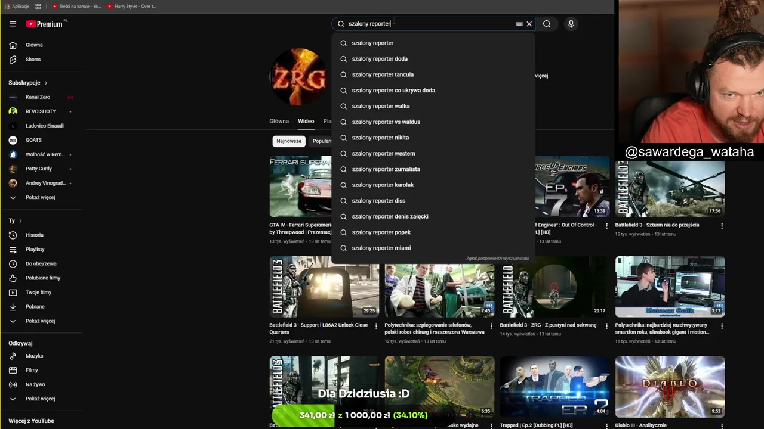Open Twoje filmy in sidebar
The image size is (764, 429).
(39, 293)
